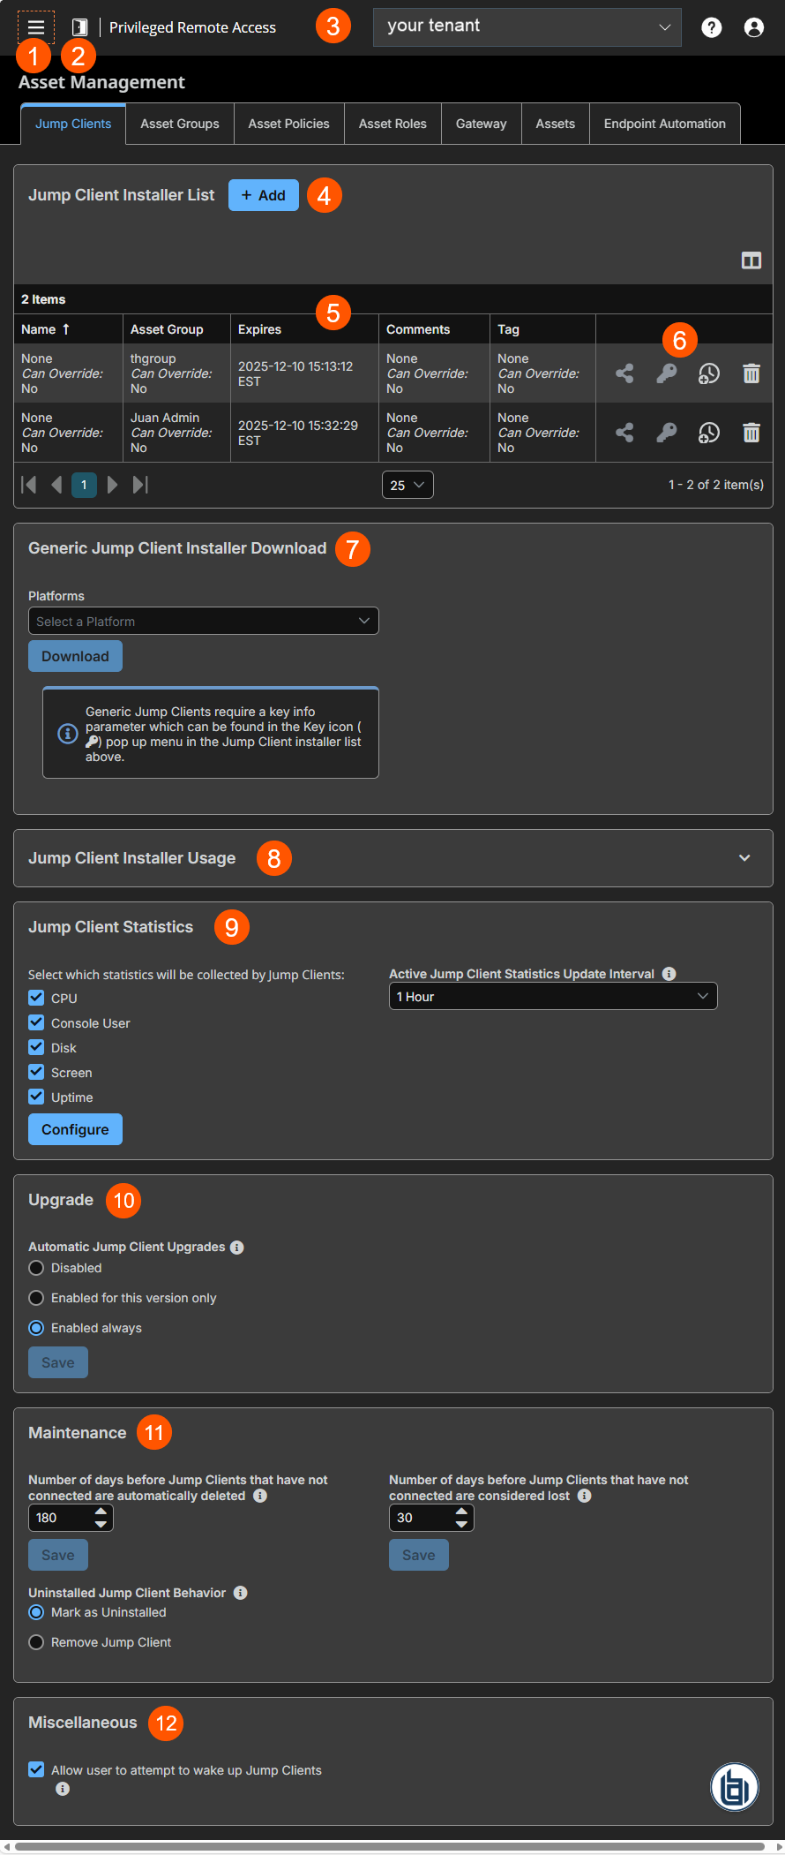Click the page 1 button in pagination
The image size is (785, 1855).
click(84, 485)
